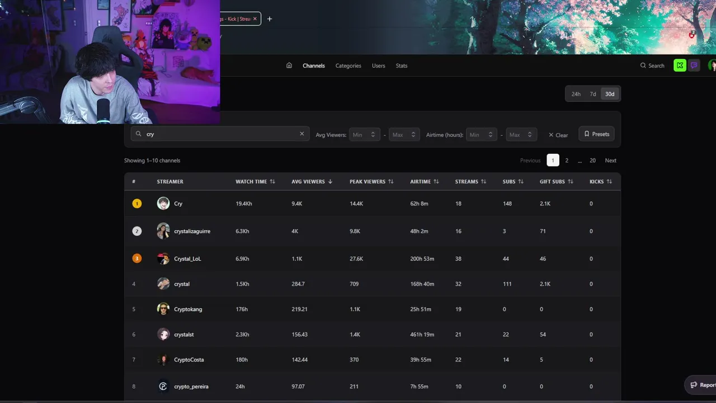Click Avg Viewers Max field
Image resolution: width=716 pixels, height=403 pixels.
click(404, 134)
